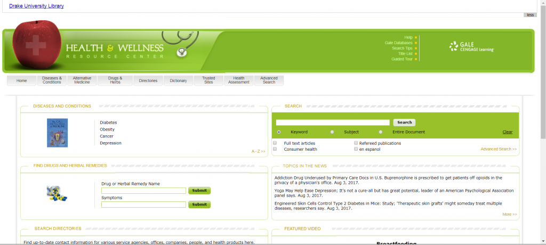The image size is (546, 245).
Task: Click the Help link in the banner
Action: (408, 38)
